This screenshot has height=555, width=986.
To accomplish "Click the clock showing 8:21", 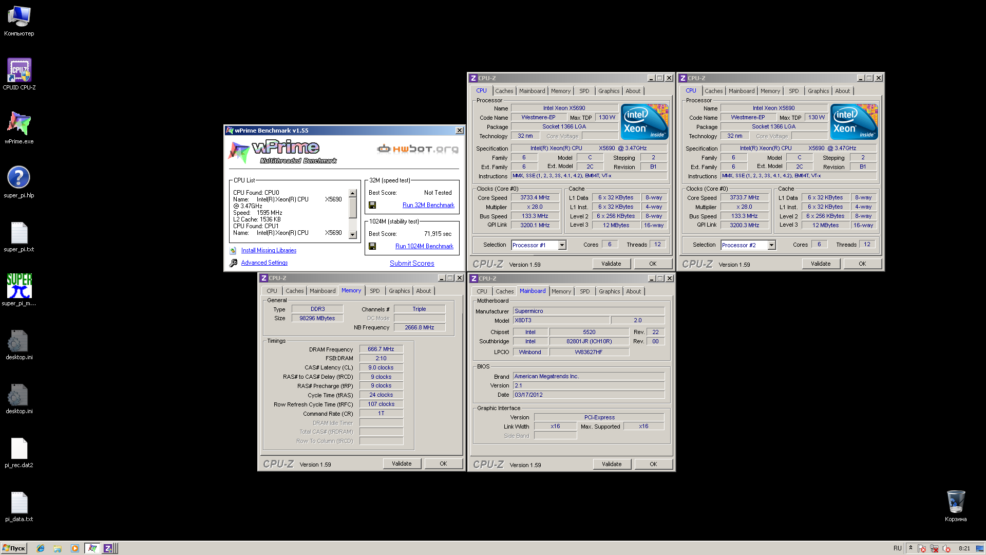I will pyautogui.click(x=964, y=548).
